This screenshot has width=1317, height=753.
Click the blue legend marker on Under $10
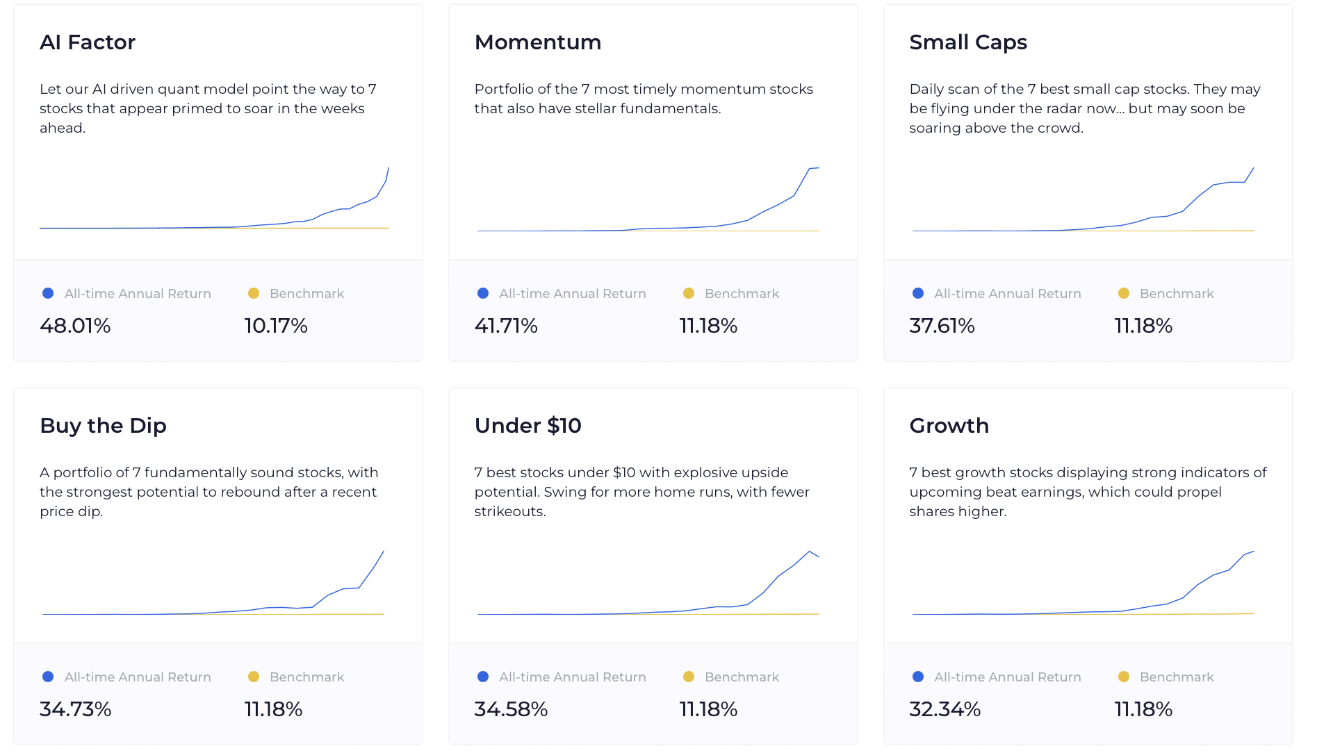coord(483,676)
